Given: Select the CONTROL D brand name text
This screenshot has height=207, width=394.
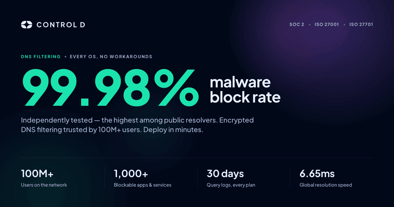Looking at the screenshot, I should click(61, 25).
